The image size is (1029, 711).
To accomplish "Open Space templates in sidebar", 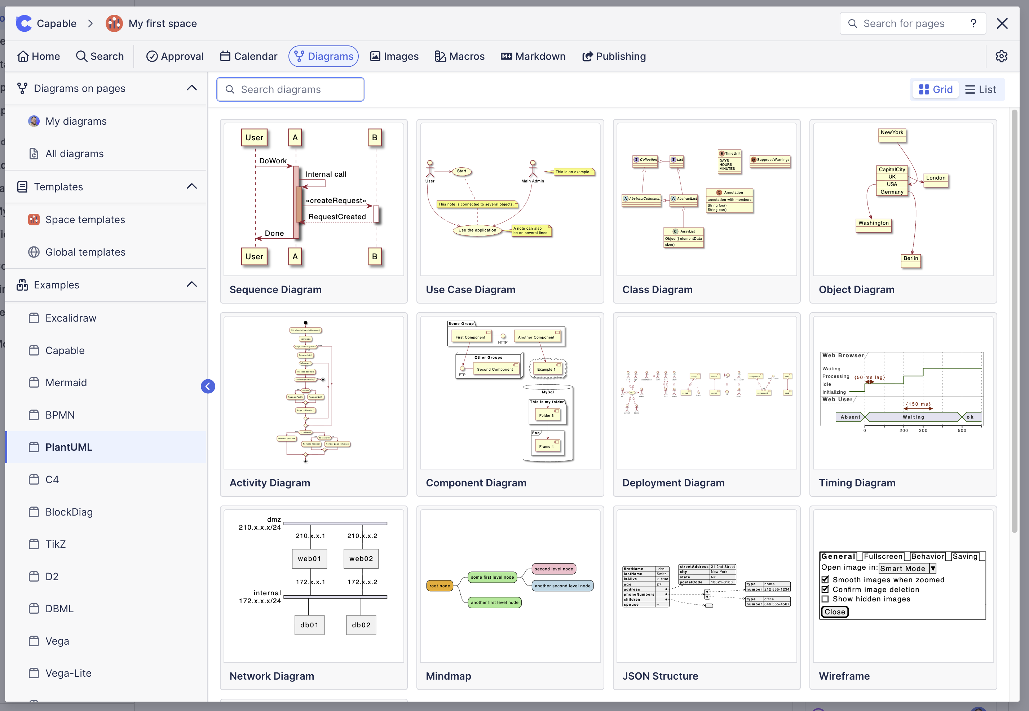I will click(85, 220).
